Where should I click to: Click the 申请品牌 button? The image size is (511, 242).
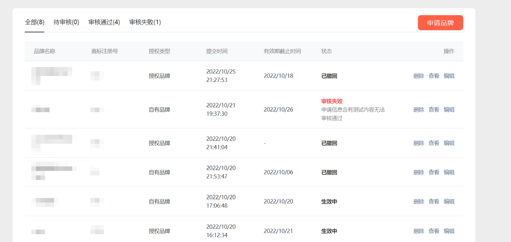point(440,23)
